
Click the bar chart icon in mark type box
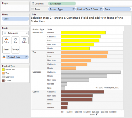pyautogui.click(x=5, y=33)
